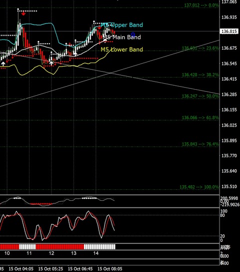Click the current price tag 136.815

pos(229,32)
